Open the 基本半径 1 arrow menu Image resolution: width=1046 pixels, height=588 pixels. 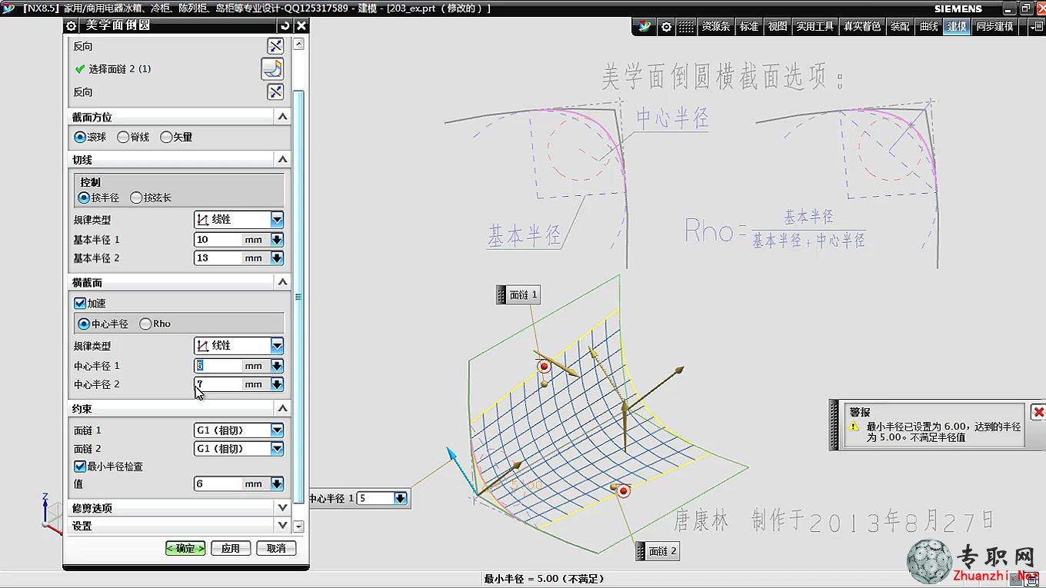277,240
